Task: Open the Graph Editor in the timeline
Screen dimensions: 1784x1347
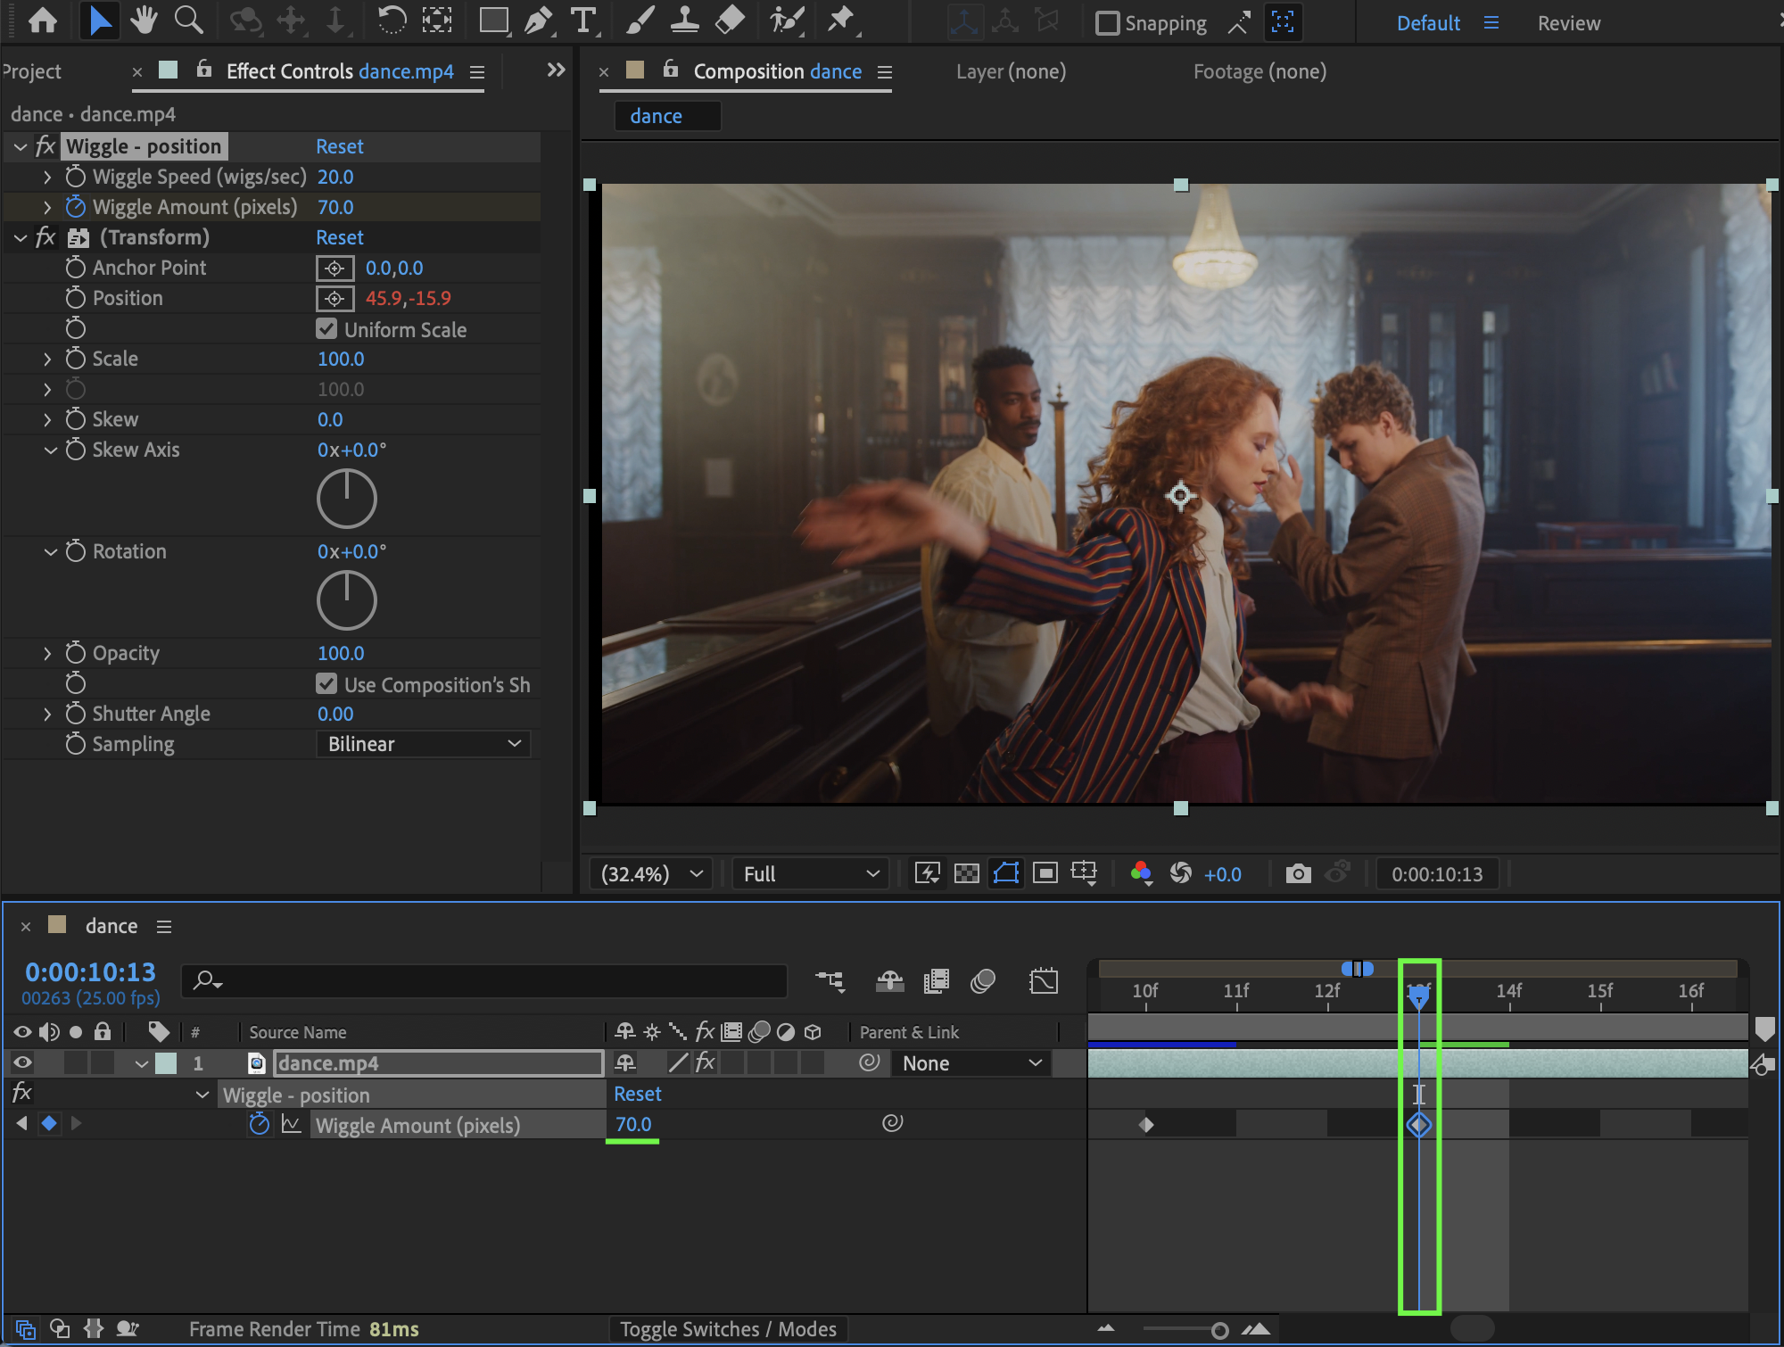Action: [x=1043, y=981]
